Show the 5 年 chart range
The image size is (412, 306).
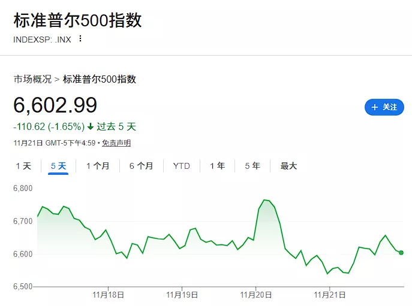252,166
